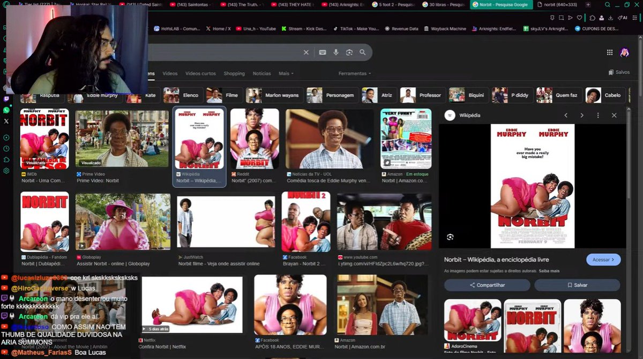Open the preview panel three-dot menu
The image size is (643, 359).
click(598, 115)
